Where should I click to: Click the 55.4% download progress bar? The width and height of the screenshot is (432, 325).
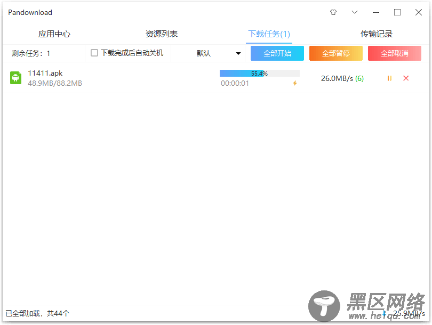(x=260, y=73)
